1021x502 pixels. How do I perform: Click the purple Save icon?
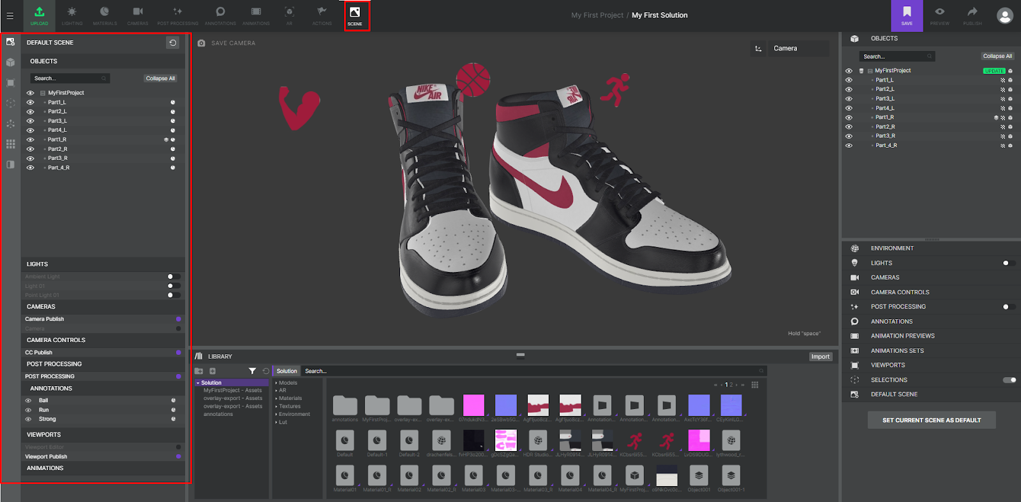(907, 15)
